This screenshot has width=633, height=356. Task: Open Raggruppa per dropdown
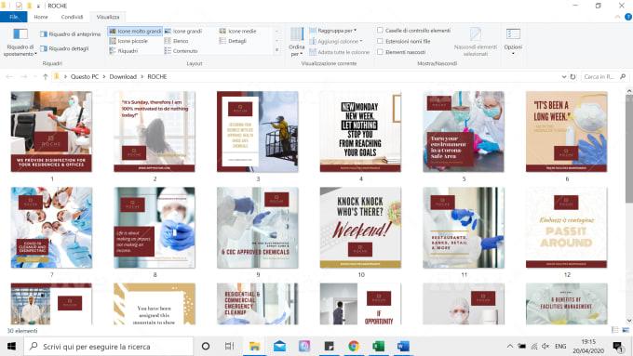click(333, 31)
